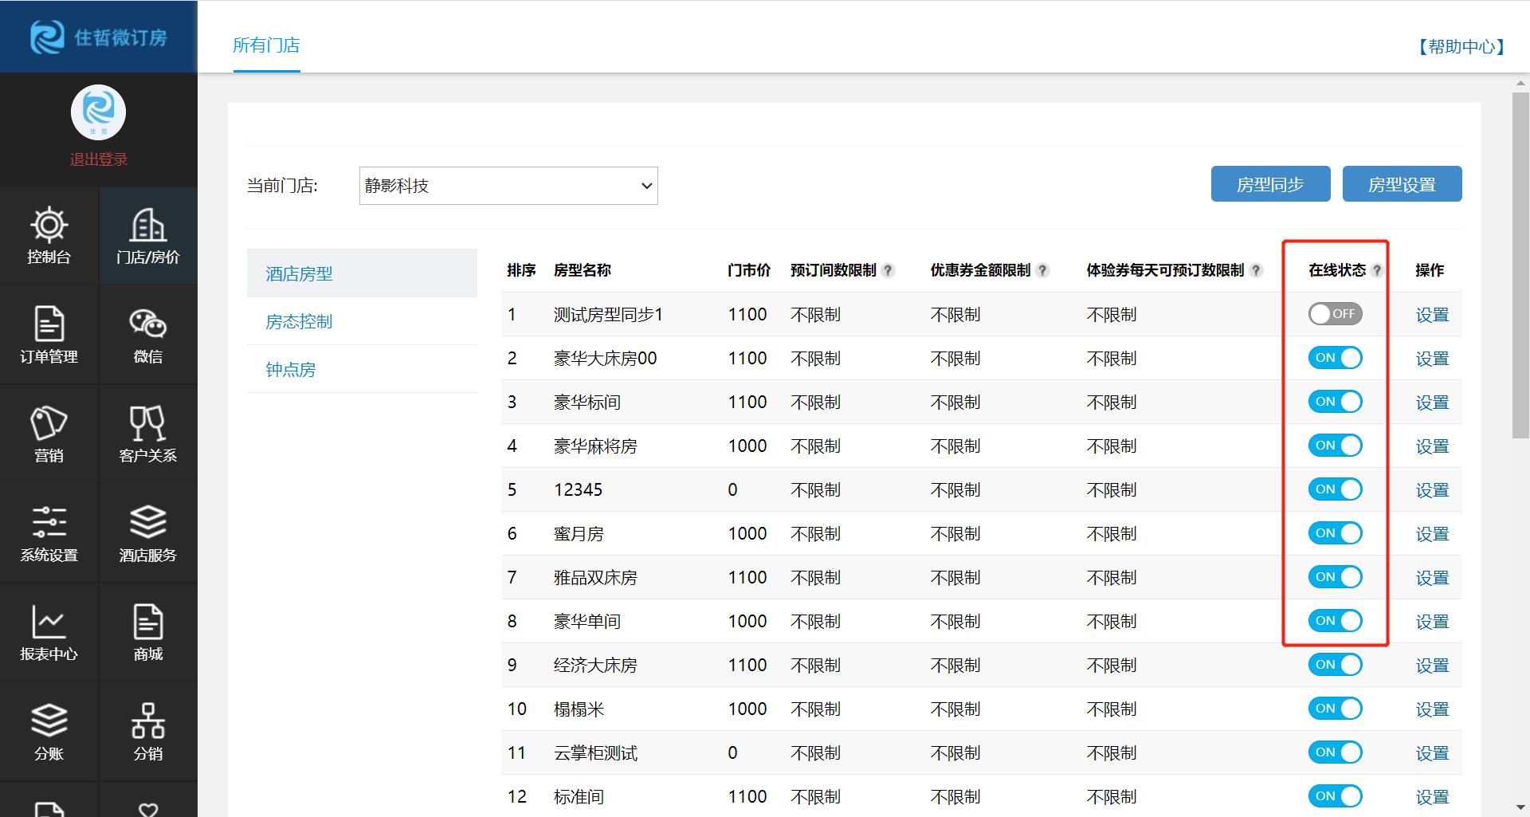The width and height of the screenshot is (1530, 817).
Task: Click the 排序 column header
Action: (x=521, y=270)
